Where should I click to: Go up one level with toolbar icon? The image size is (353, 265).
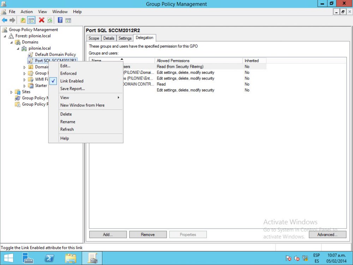(x=23, y=20)
